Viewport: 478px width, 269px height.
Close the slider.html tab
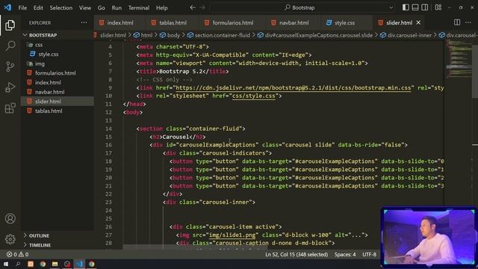418,22
